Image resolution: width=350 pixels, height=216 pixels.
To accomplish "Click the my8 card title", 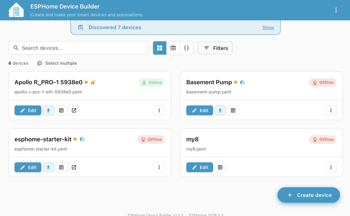I will (x=192, y=139).
